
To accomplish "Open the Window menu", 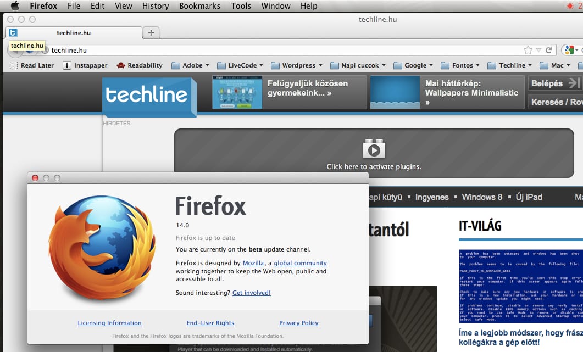I will 276,6.
